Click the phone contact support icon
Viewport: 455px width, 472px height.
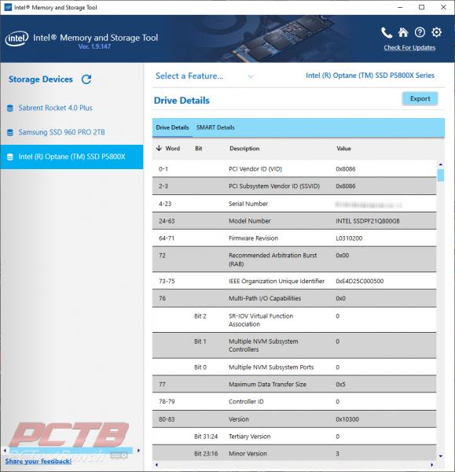[x=387, y=32]
